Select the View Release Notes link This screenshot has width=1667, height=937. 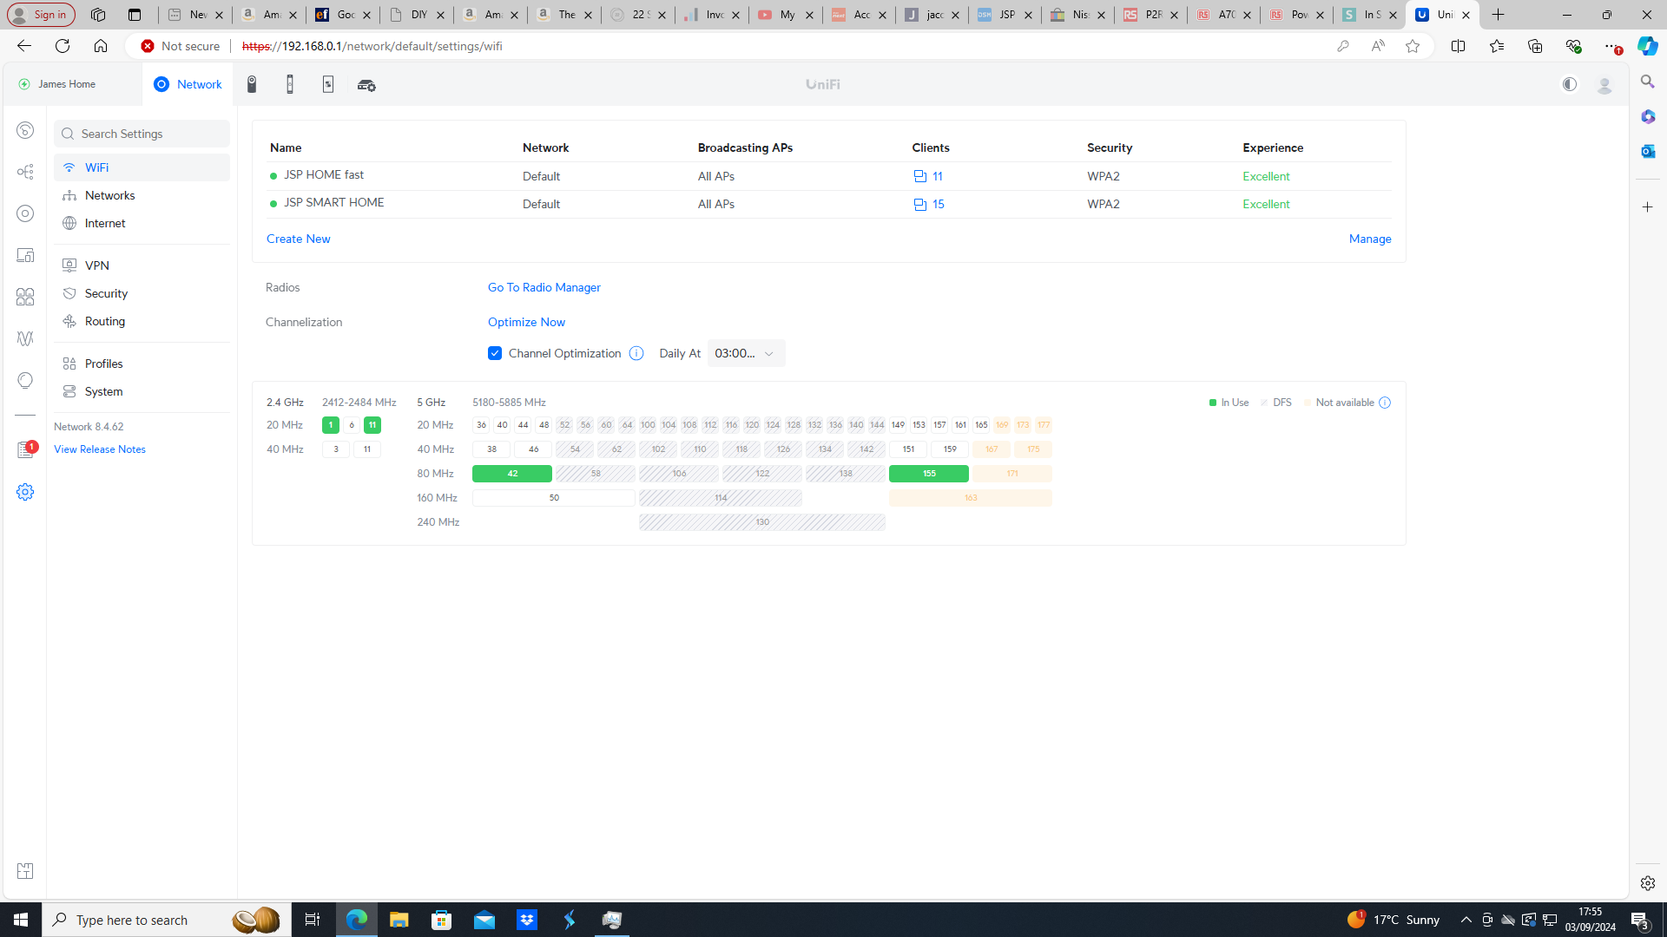(100, 449)
